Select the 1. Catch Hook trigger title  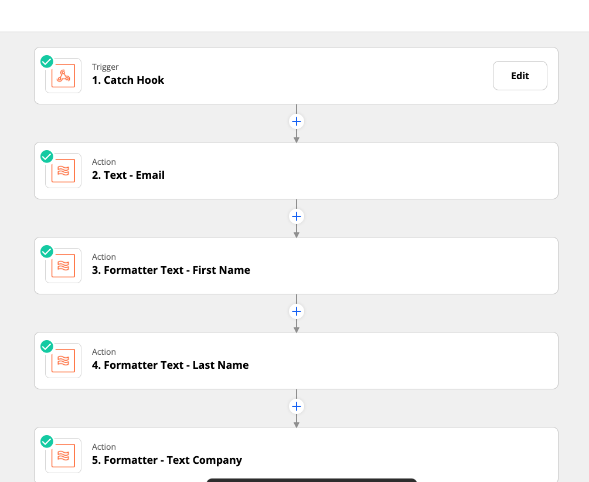click(128, 80)
